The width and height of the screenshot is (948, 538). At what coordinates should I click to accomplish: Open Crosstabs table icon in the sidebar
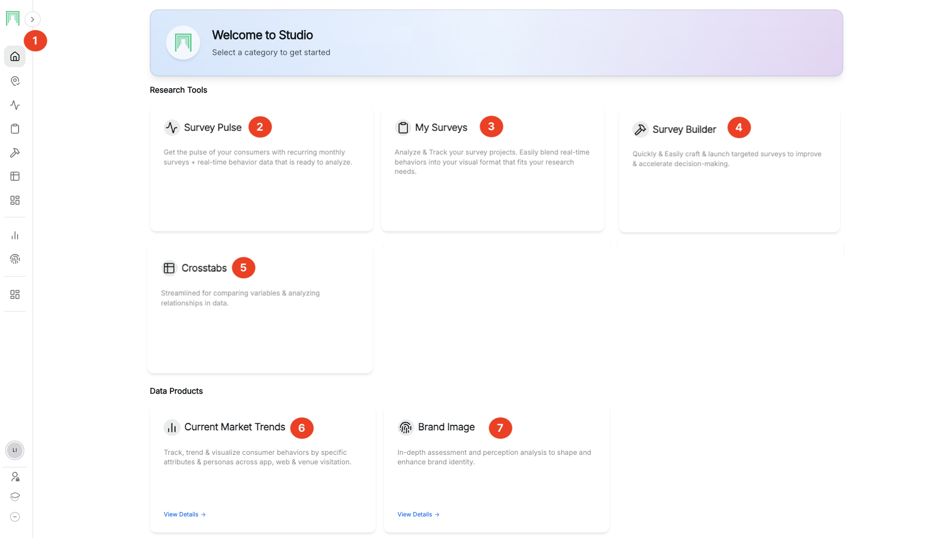pyautogui.click(x=15, y=176)
